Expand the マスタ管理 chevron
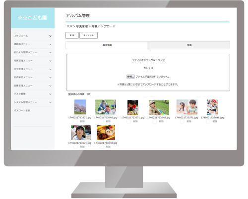 50,94
